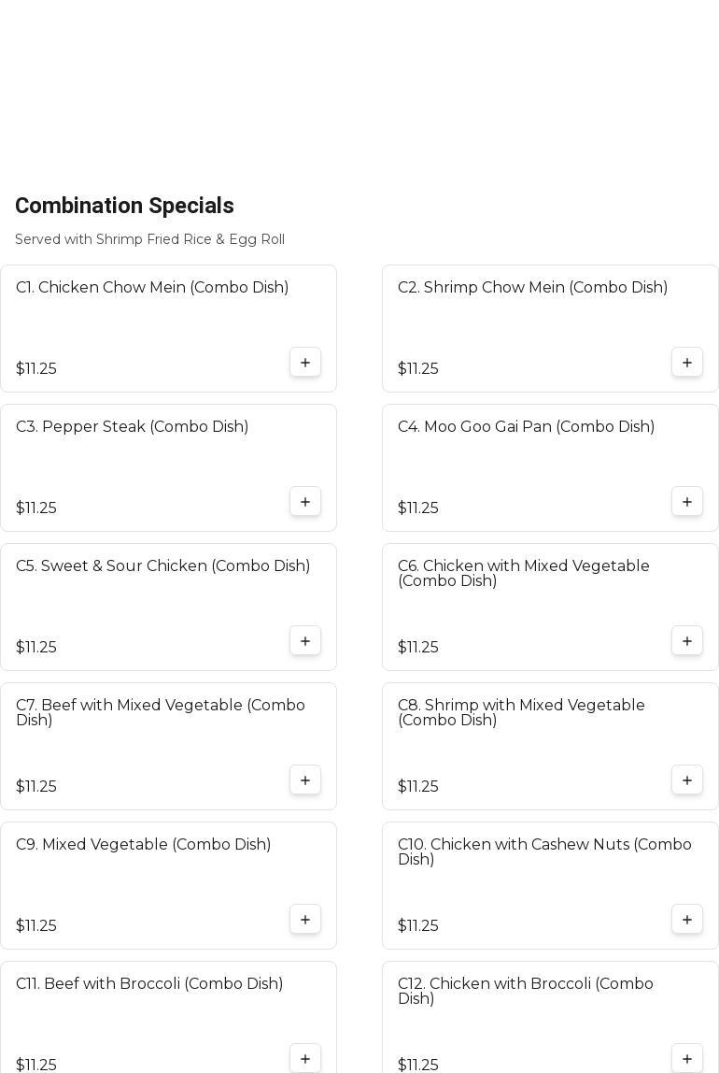Open C3. Pepper Steak item title
The height and width of the screenshot is (1073, 719).
pos(132,427)
